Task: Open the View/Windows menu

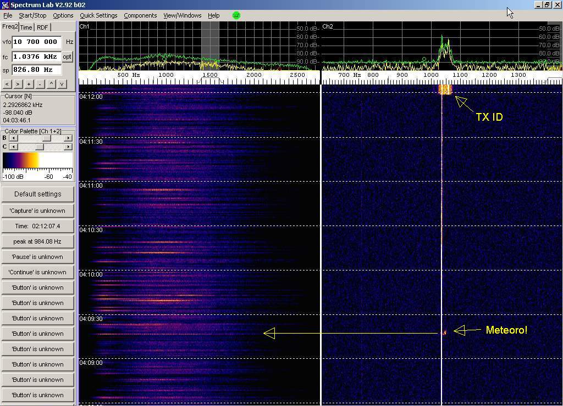Action: (182, 15)
